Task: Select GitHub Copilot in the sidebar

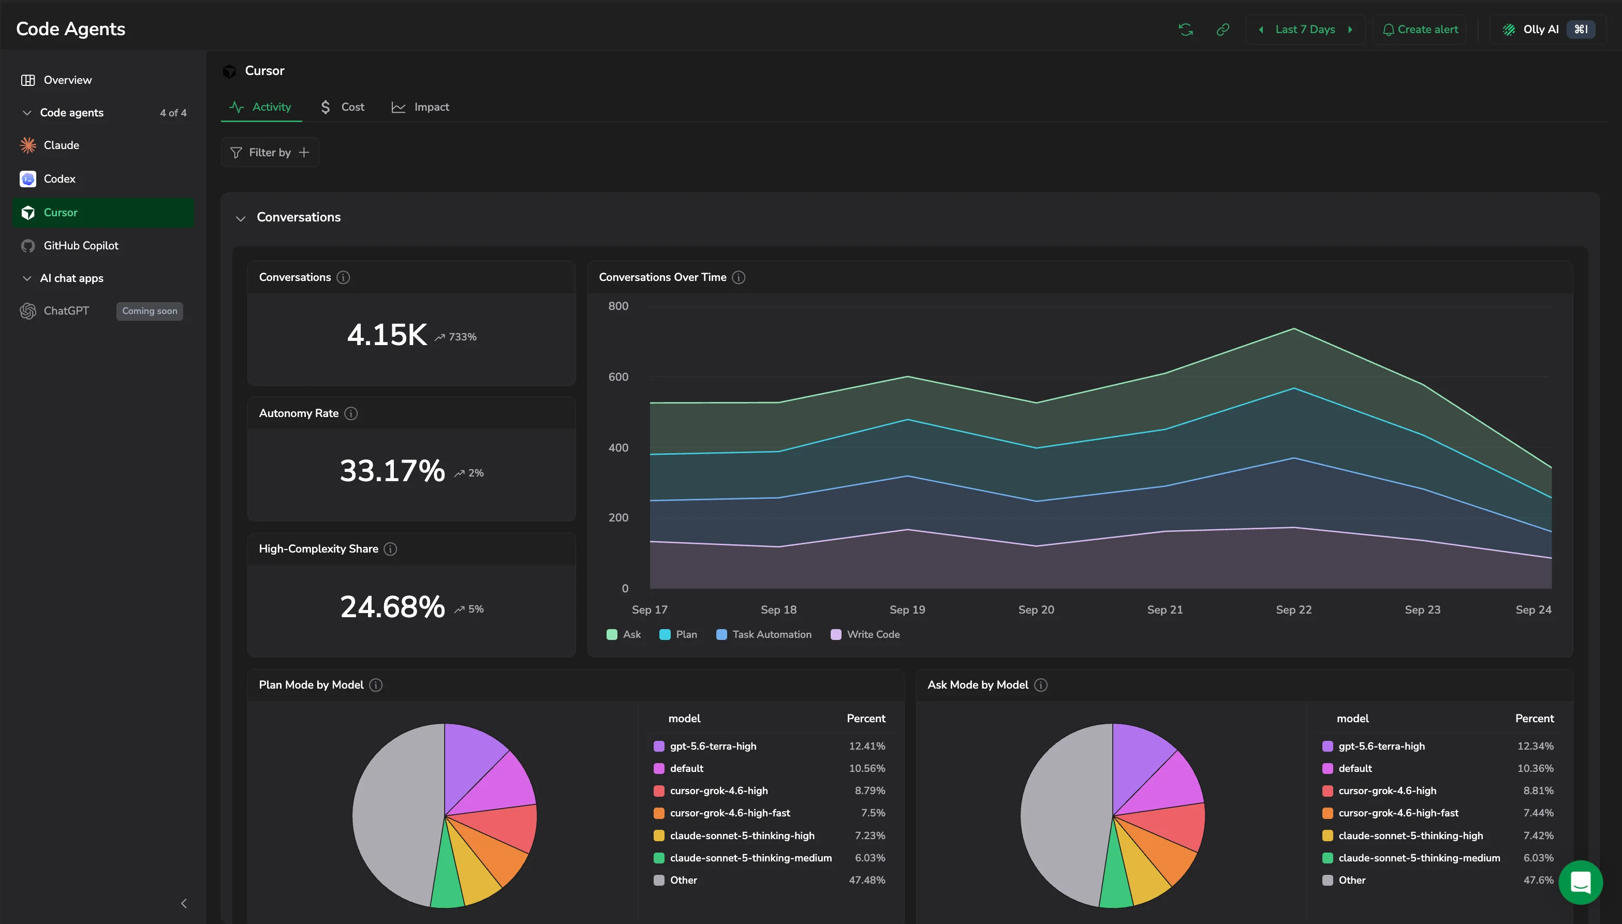Action: pyautogui.click(x=104, y=246)
